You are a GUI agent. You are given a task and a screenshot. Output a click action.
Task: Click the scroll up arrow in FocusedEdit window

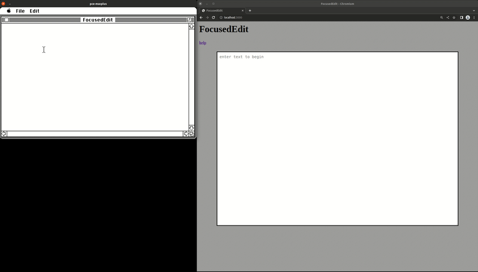click(x=191, y=27)
